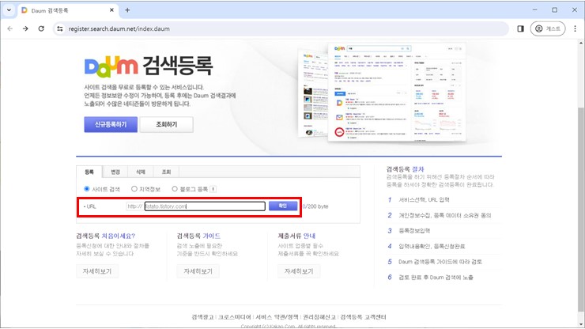Toggle the browser side panel icon
The image size is (585, 329).
point(520,28)
